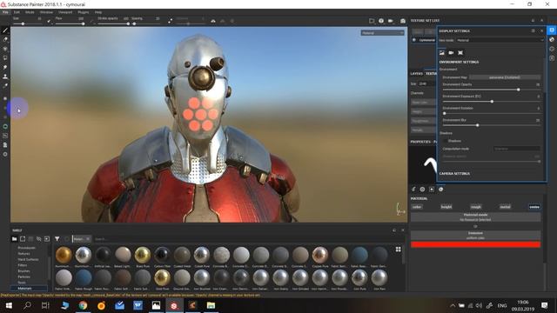This screenshot has width=557, height=313.
Task: Open the File menu
Action: 5,12
